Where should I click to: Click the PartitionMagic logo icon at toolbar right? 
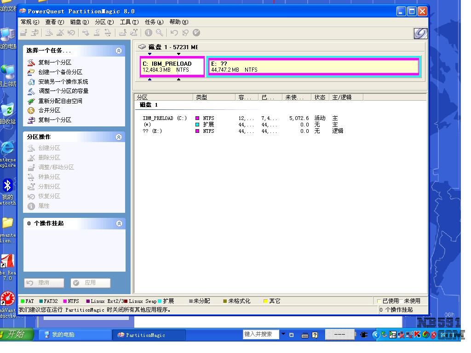[x=420, y=33]
